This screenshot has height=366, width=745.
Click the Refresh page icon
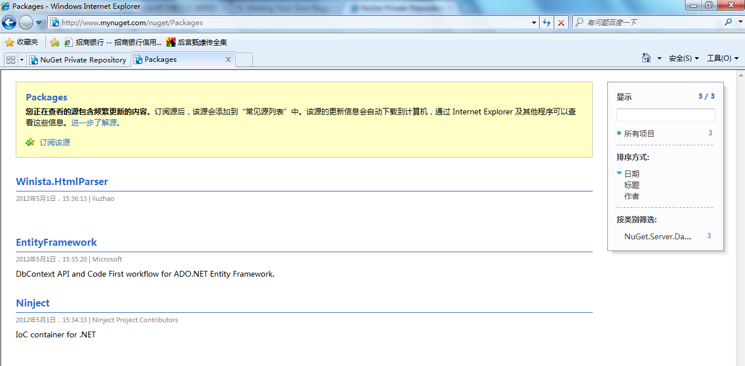point(547,23)
